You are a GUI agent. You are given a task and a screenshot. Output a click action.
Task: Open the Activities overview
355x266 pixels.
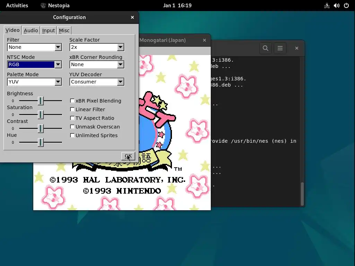coord(17,6)
